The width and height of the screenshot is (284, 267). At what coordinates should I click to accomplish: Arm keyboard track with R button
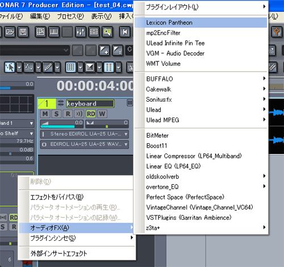pyautogui.click(x=68, y=114)
